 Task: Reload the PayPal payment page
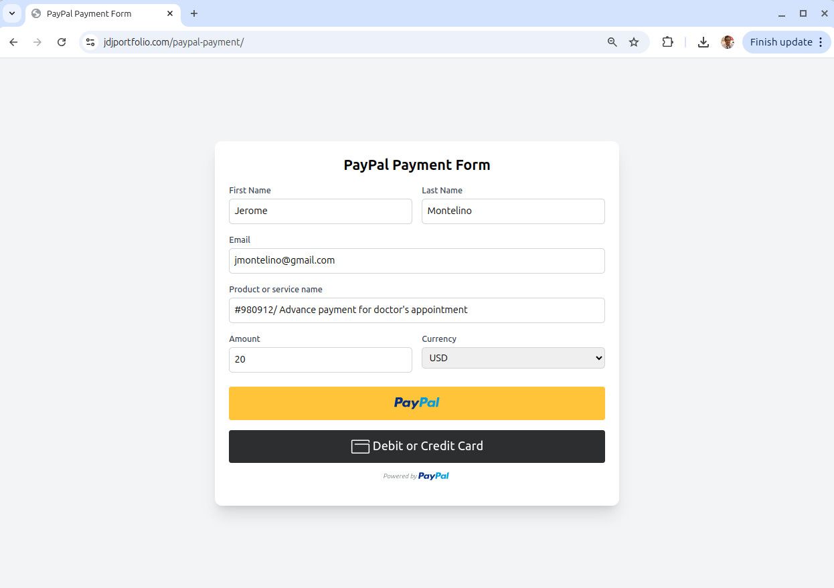(62, 42)
